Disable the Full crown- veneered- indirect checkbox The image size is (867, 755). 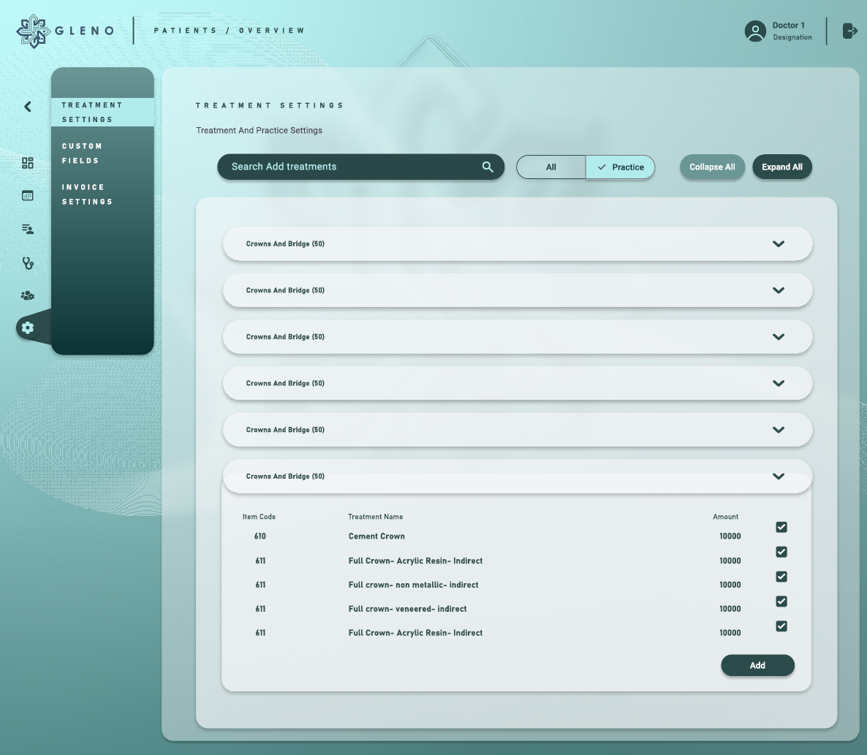(781, 602)
